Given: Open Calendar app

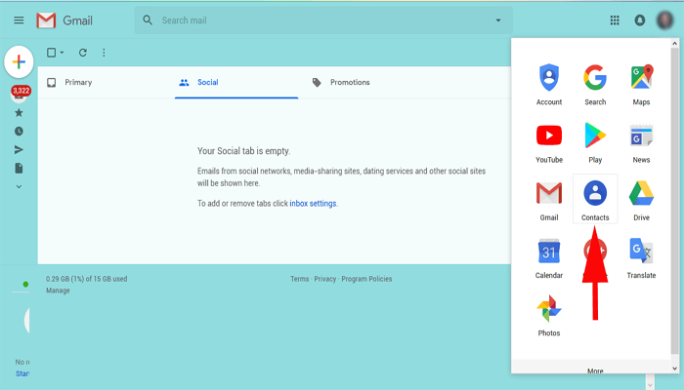Looking at the screenshot, I should [x=549, y=258].
